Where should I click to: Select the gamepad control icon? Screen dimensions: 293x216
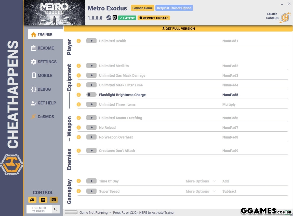[32, 200]
